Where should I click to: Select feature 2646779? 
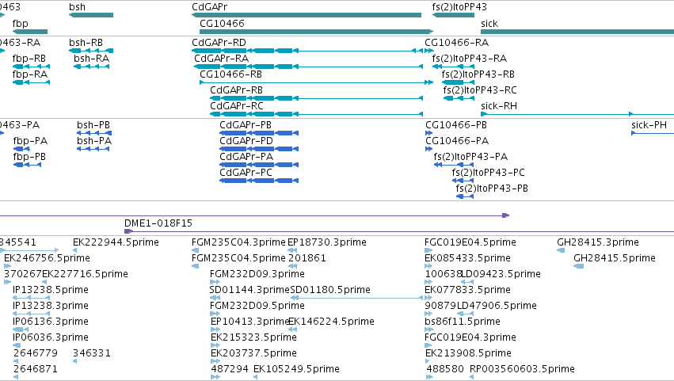(16, 361)
